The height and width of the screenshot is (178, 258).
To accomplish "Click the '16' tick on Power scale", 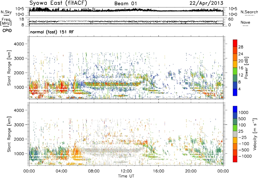I will [x=241, y=68].
